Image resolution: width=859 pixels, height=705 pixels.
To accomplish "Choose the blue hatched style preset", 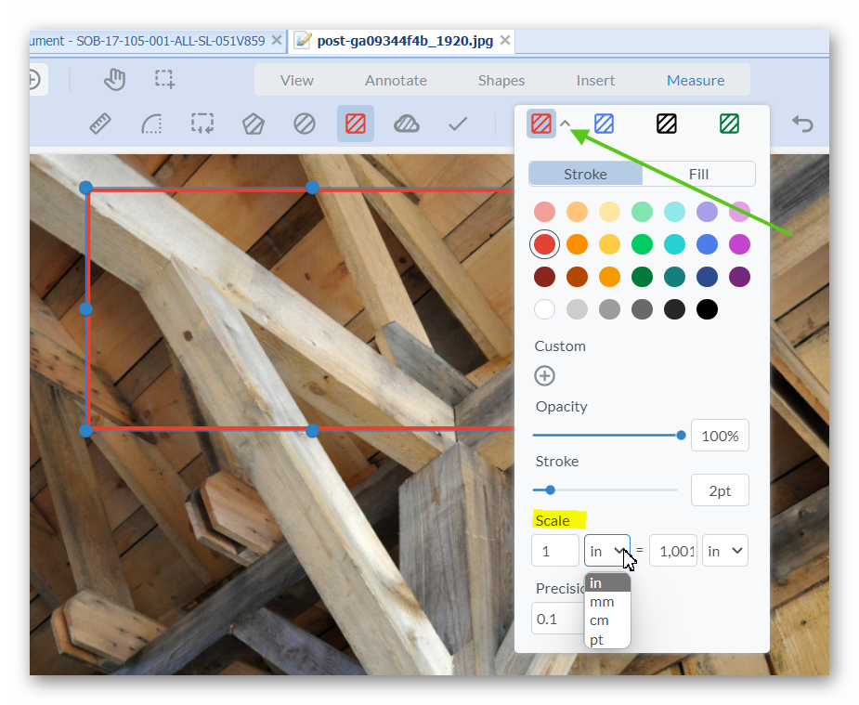I will [x=604, y=124].
